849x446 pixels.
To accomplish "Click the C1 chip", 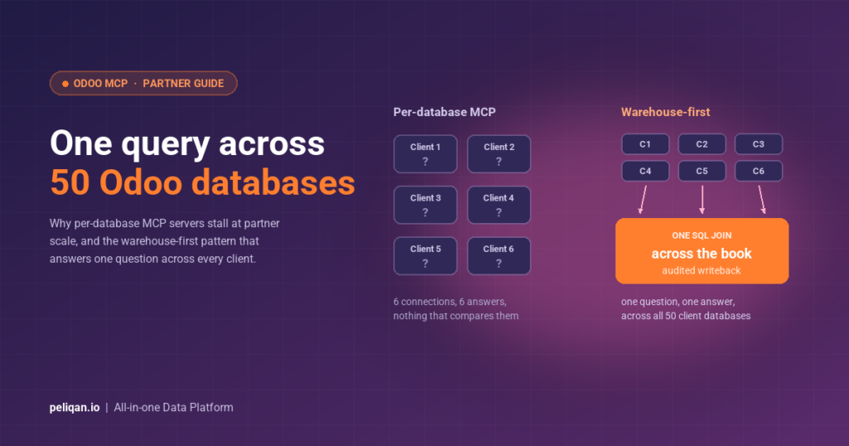I will (645, 144).
